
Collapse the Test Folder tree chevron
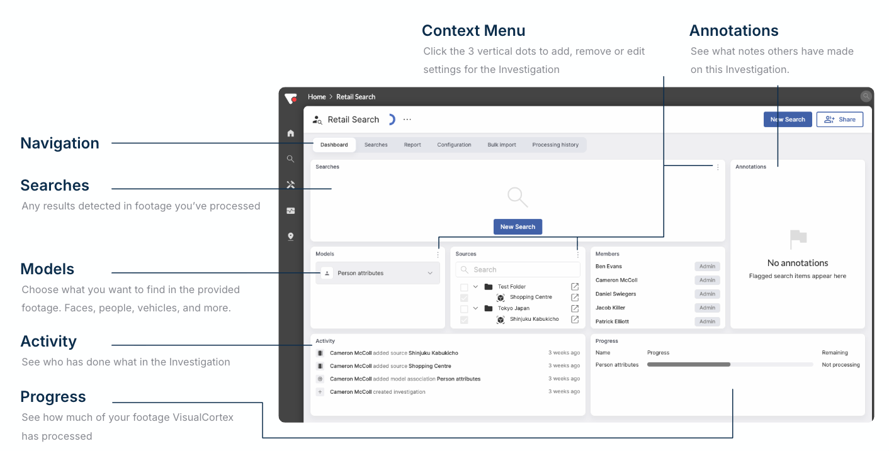(476, 287)
